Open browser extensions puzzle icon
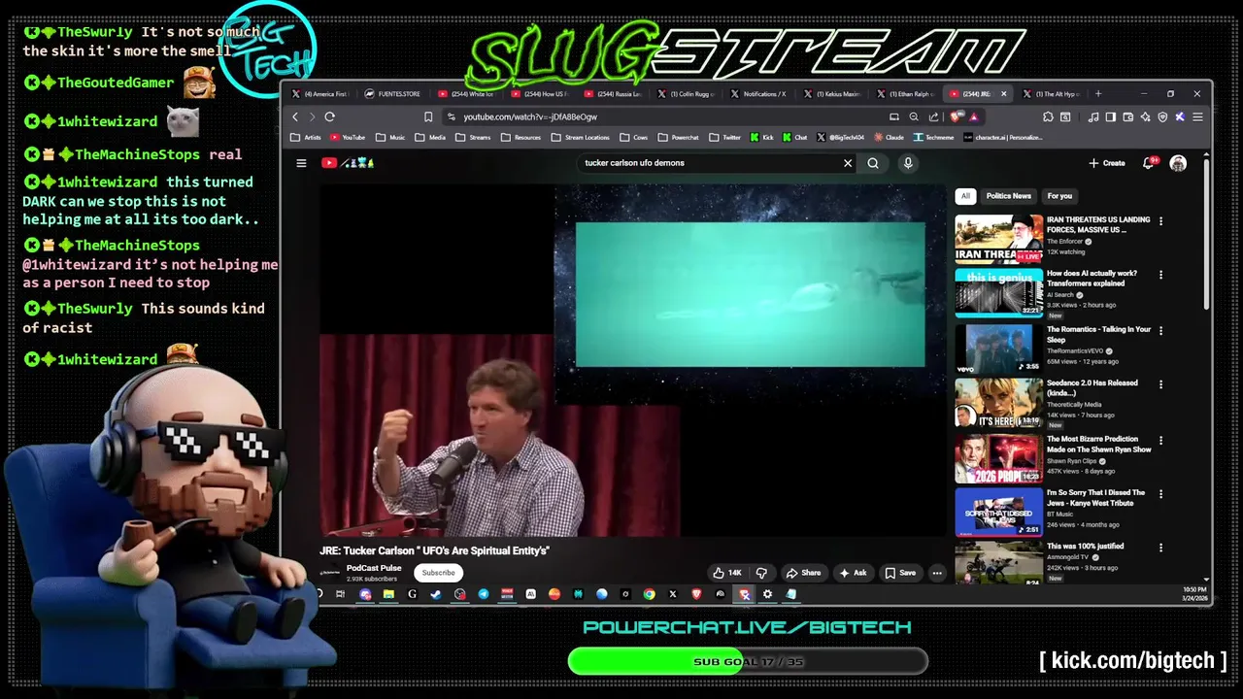 (1049, 116)
